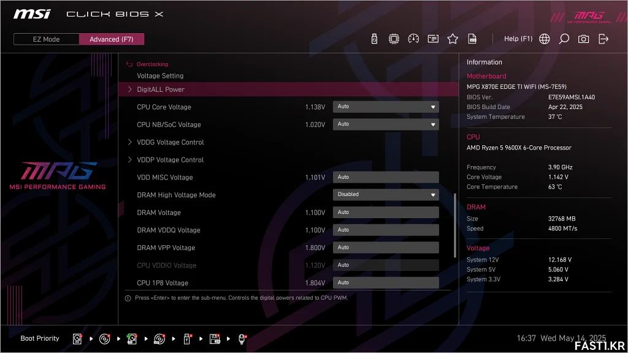
Task: Click the Boot Priority label
Action: click(40, 338)
